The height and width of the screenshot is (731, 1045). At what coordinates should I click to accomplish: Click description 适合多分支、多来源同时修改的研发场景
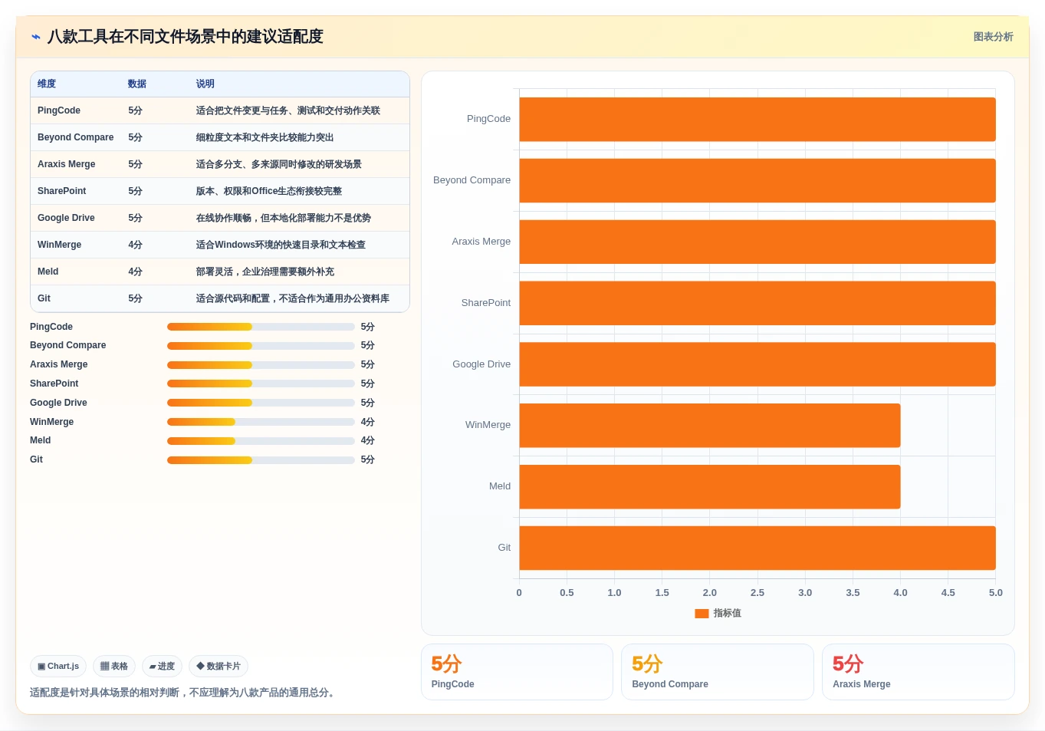click(x=279, y=164)
